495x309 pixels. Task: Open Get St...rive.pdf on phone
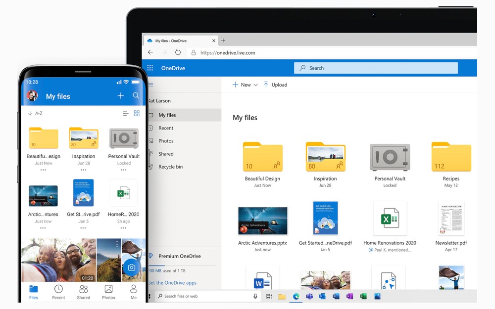[83, 193]
